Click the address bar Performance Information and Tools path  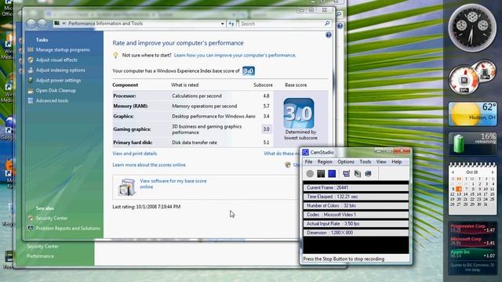click(x=106, y=23)
